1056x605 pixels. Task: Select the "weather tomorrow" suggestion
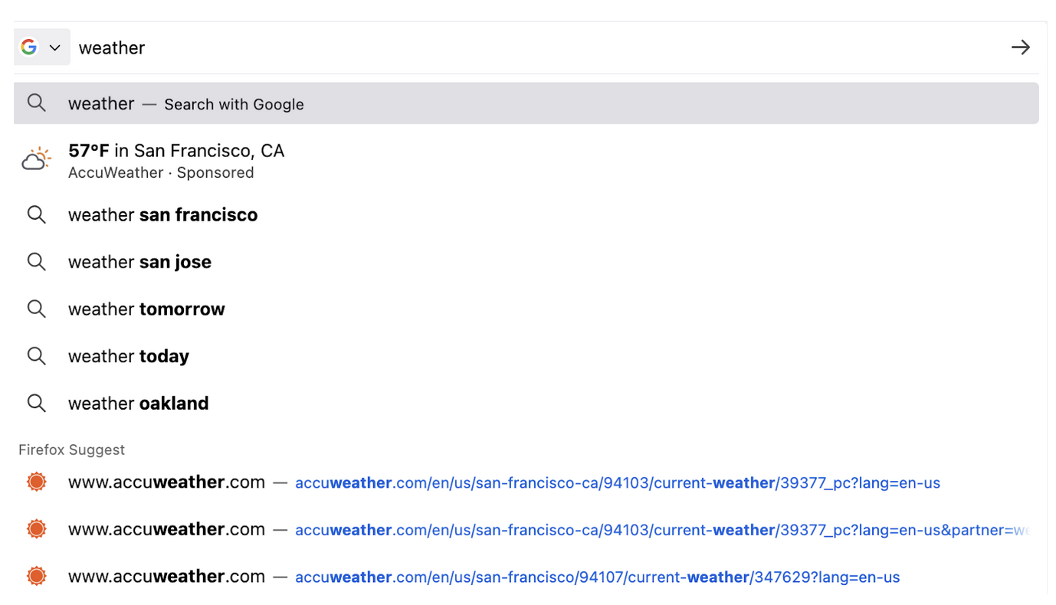click(x=146, y=309)
